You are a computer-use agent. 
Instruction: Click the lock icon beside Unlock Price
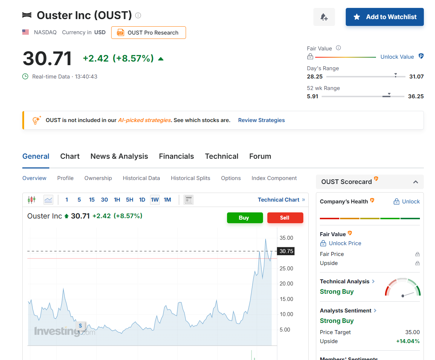pyautogui.click(x=323, y=243)
